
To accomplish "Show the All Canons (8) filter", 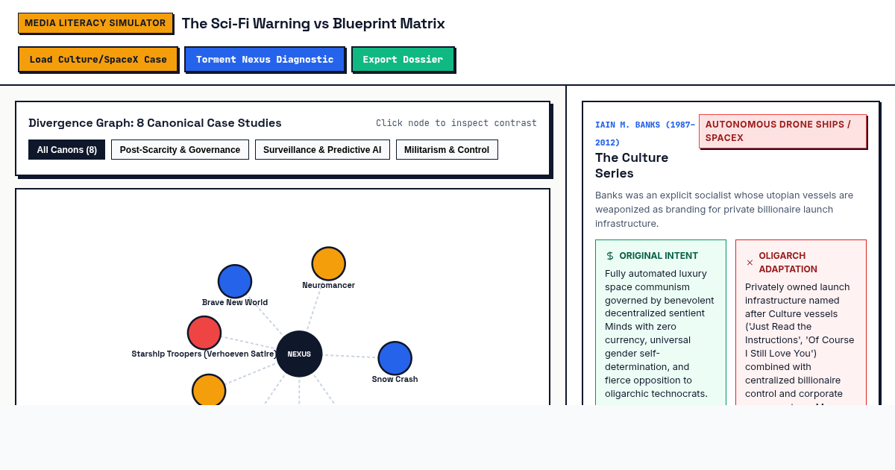I will point(67,150).
